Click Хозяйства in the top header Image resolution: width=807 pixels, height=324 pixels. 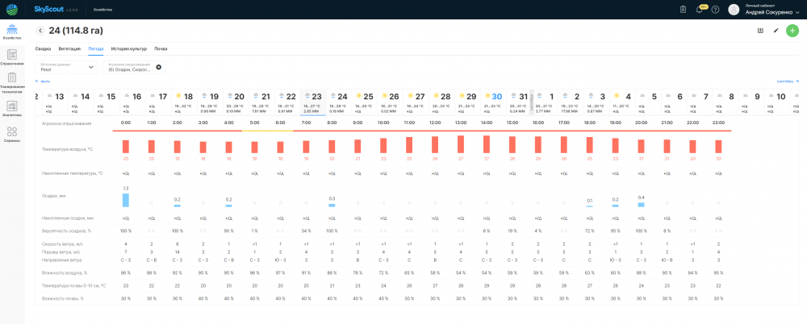coord(103,10)
